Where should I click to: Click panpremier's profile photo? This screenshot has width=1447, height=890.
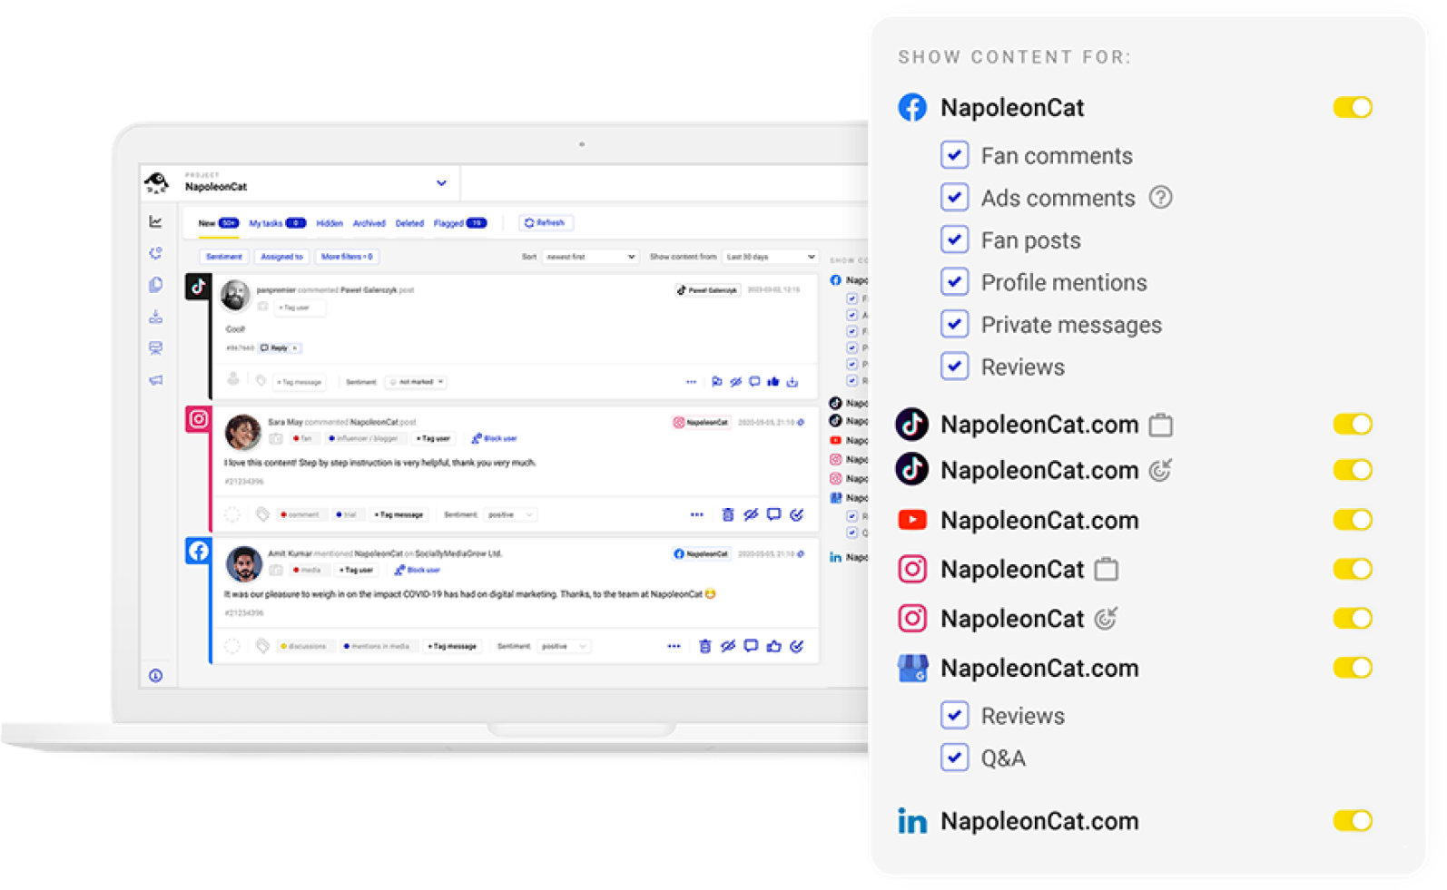point(235,295)
